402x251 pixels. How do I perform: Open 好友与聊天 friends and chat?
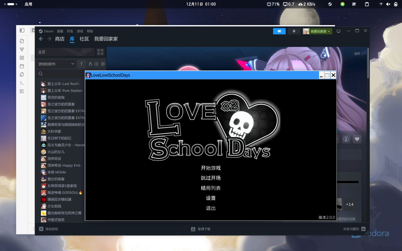pyautogui.click(x=354, y=229)
